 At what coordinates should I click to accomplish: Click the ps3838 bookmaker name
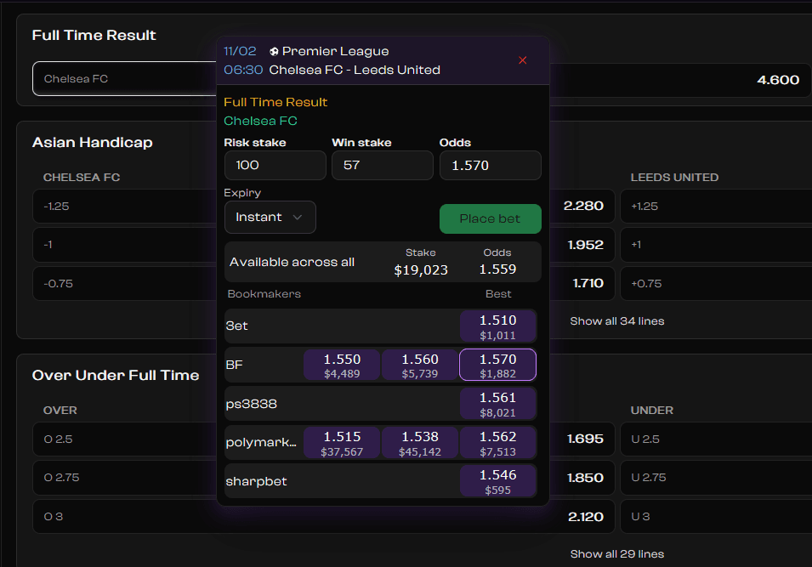[x=251, y=404]
